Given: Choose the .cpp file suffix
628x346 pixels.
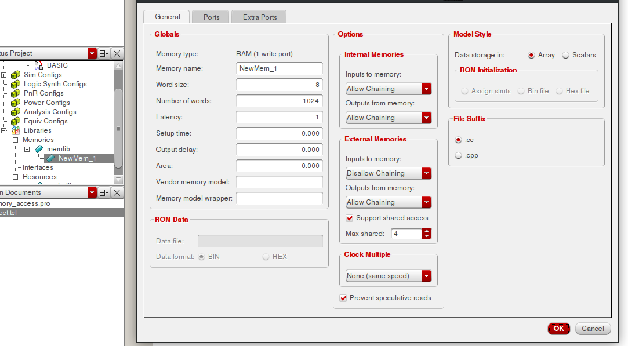Looking at the screenshot, I should (458, 155).
